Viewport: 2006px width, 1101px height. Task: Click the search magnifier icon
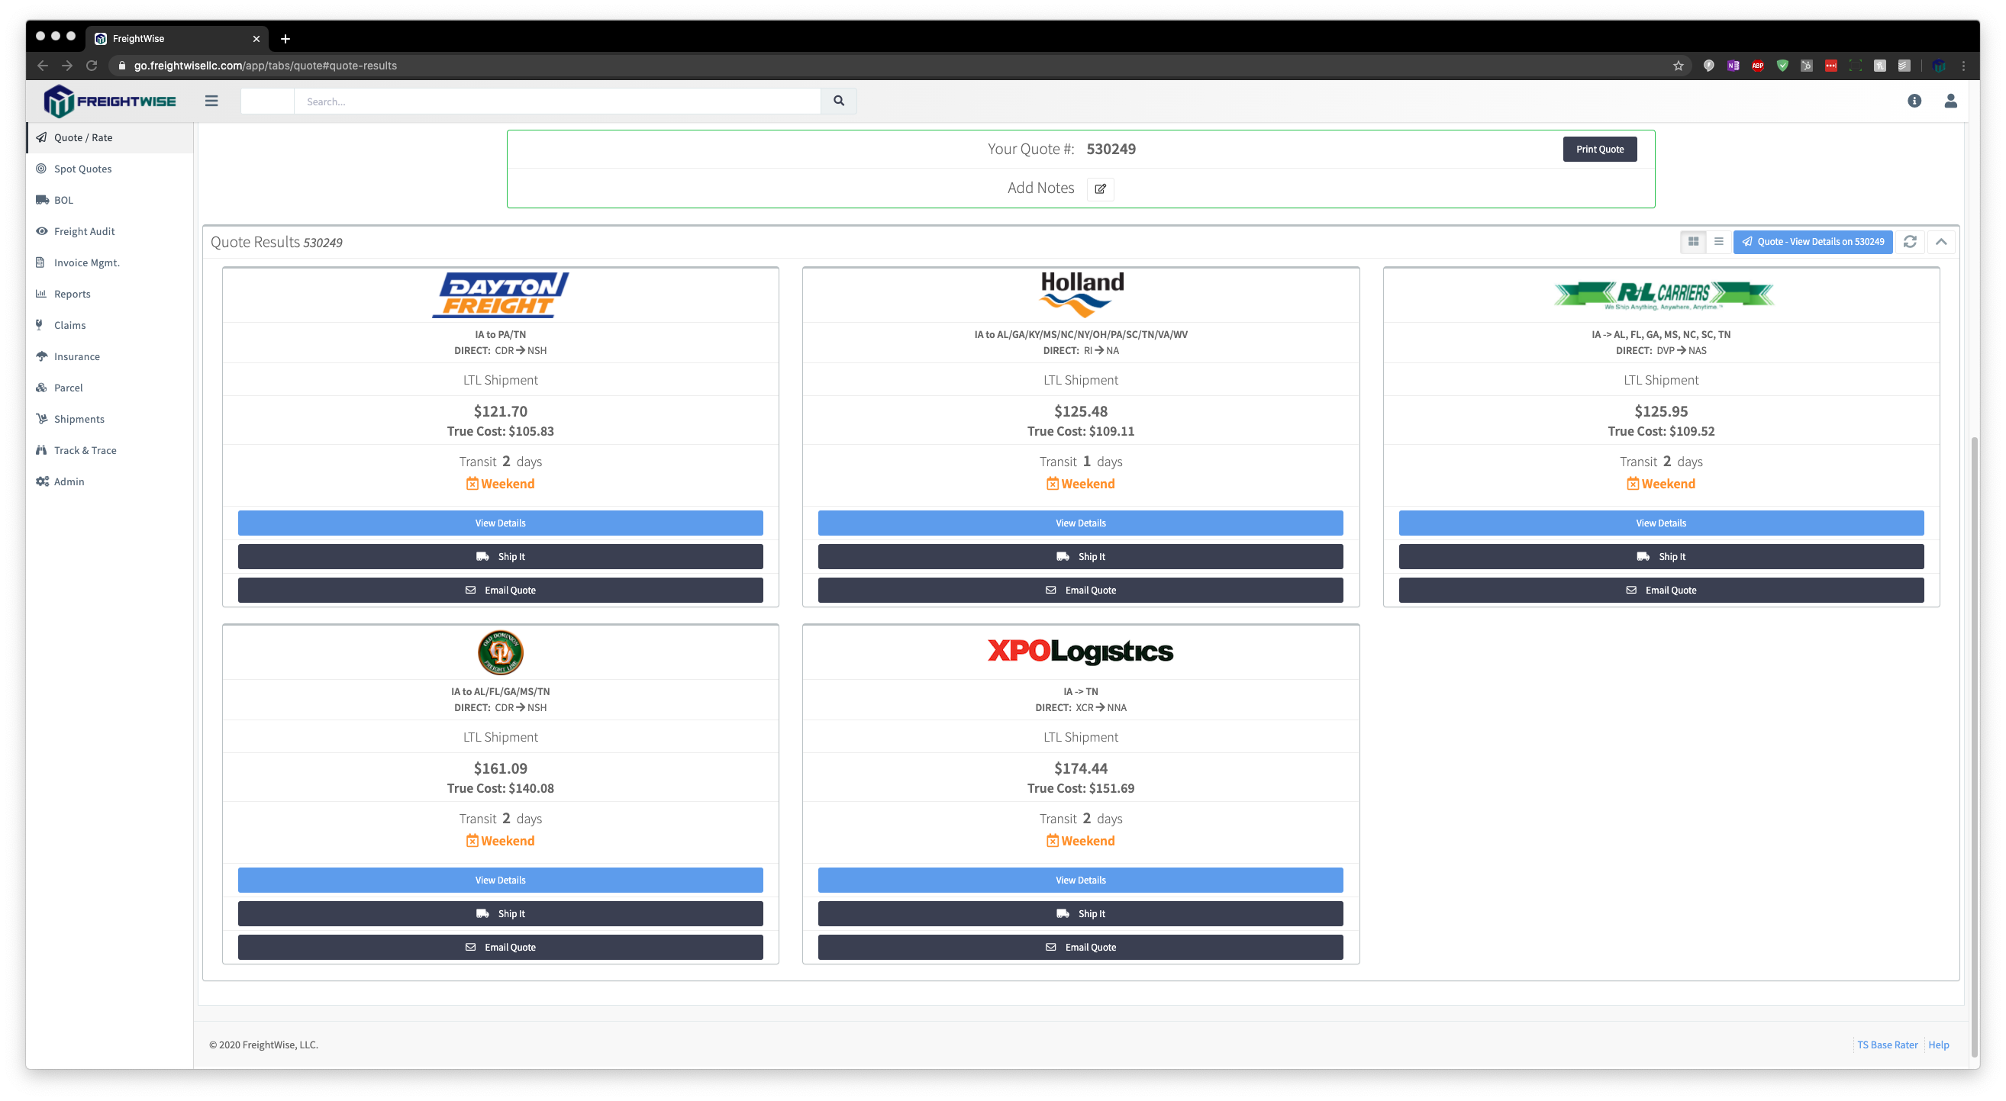[x=838, y=101]
